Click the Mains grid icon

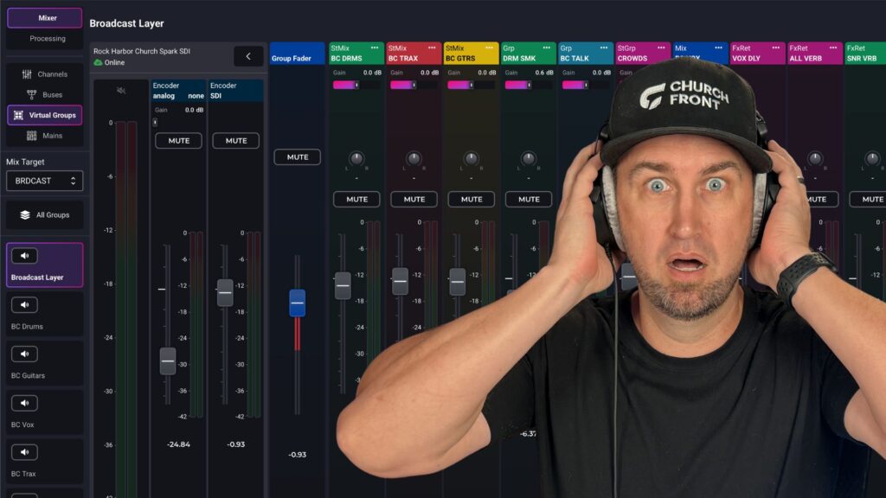coord(32,136)
